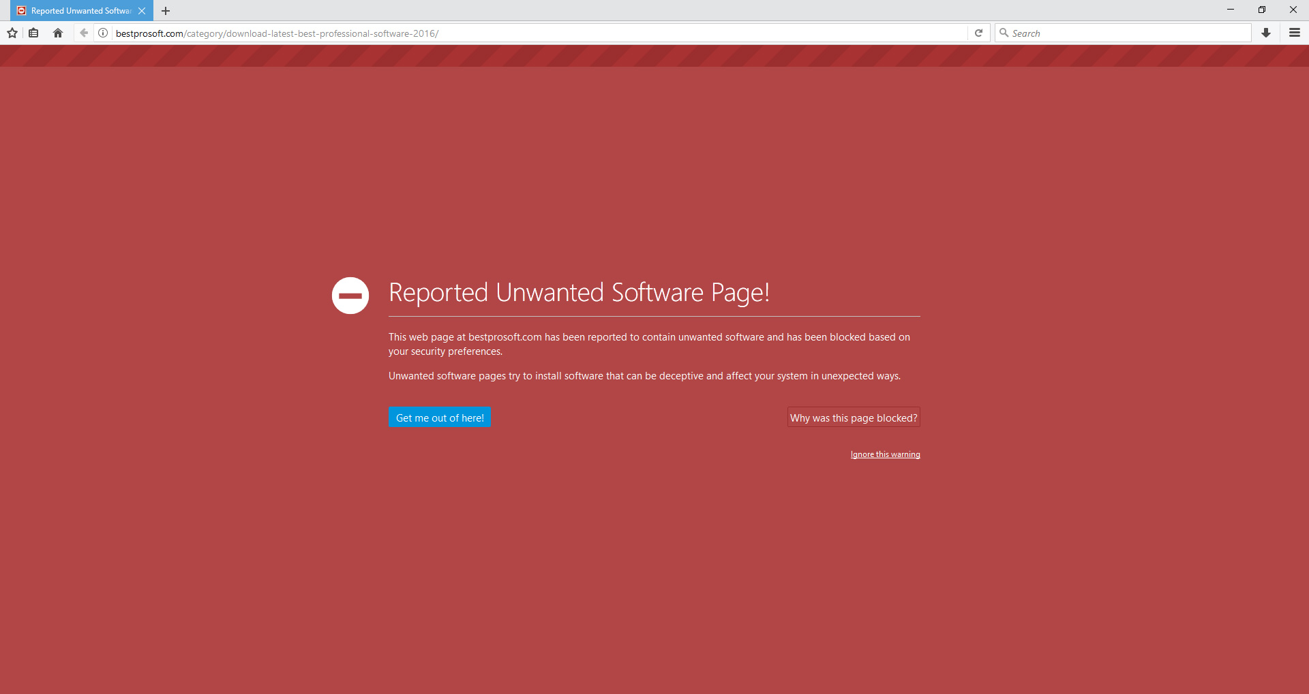Click the search magnifier icon
Screen dimensions: 1309x694
click(x=1004, y=33)
